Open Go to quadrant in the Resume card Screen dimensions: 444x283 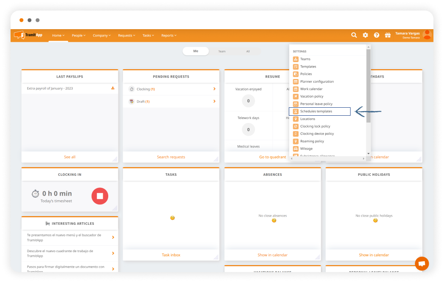[272, 157]
